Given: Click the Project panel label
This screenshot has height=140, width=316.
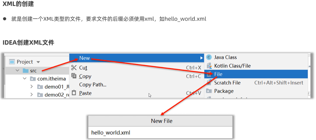Looking at the screenshot, I should [25, 62].
